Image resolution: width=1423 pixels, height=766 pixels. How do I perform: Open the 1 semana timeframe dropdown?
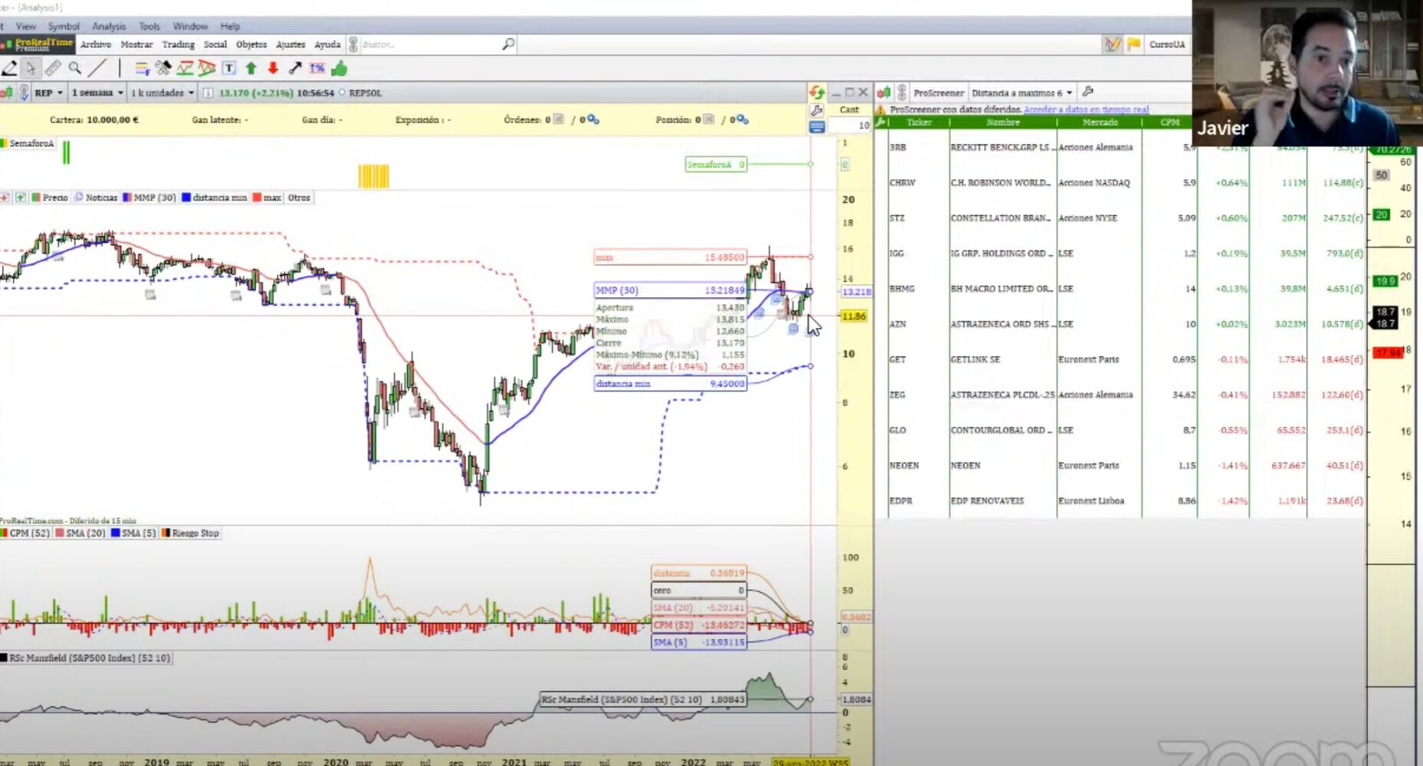(x=97, y=93)
